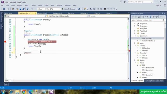This screenshot has height=94, width=167.
Task: Toggle the pin on the EBillController.cs tab
Action: pyautogui.click(x=33, y=13)
